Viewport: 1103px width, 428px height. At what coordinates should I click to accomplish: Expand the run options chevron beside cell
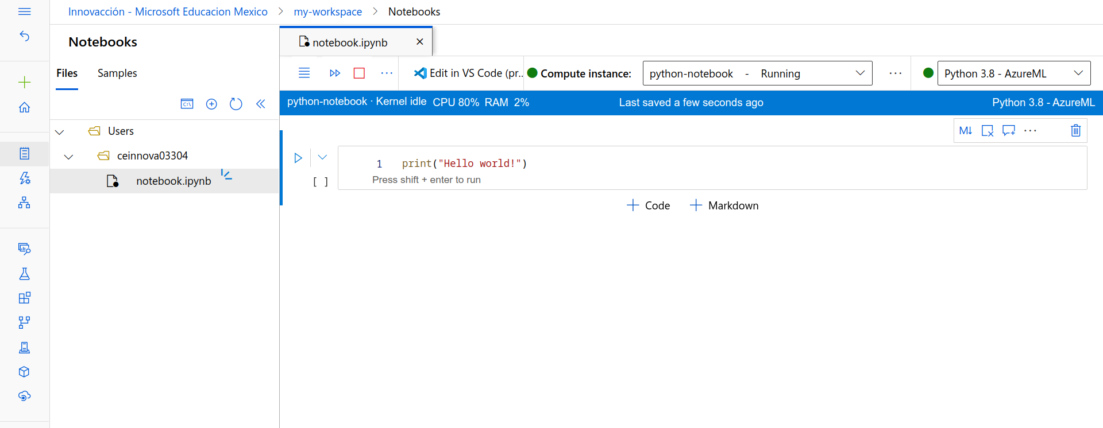click(x=322, y=157)
